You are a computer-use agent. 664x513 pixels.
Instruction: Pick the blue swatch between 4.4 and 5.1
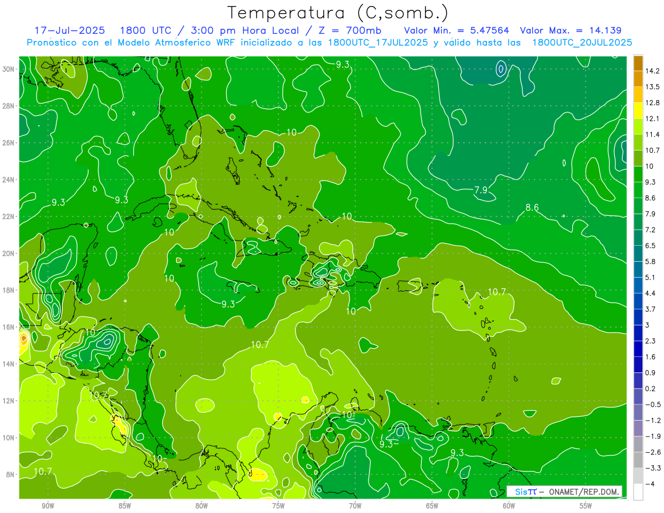click(638, 284)
